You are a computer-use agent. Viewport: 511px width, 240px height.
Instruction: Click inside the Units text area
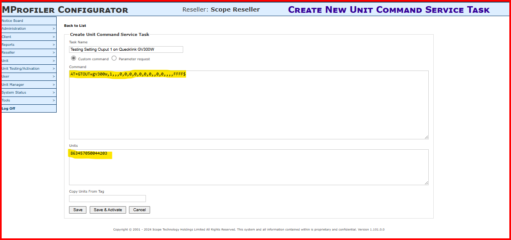pos(249,167)
